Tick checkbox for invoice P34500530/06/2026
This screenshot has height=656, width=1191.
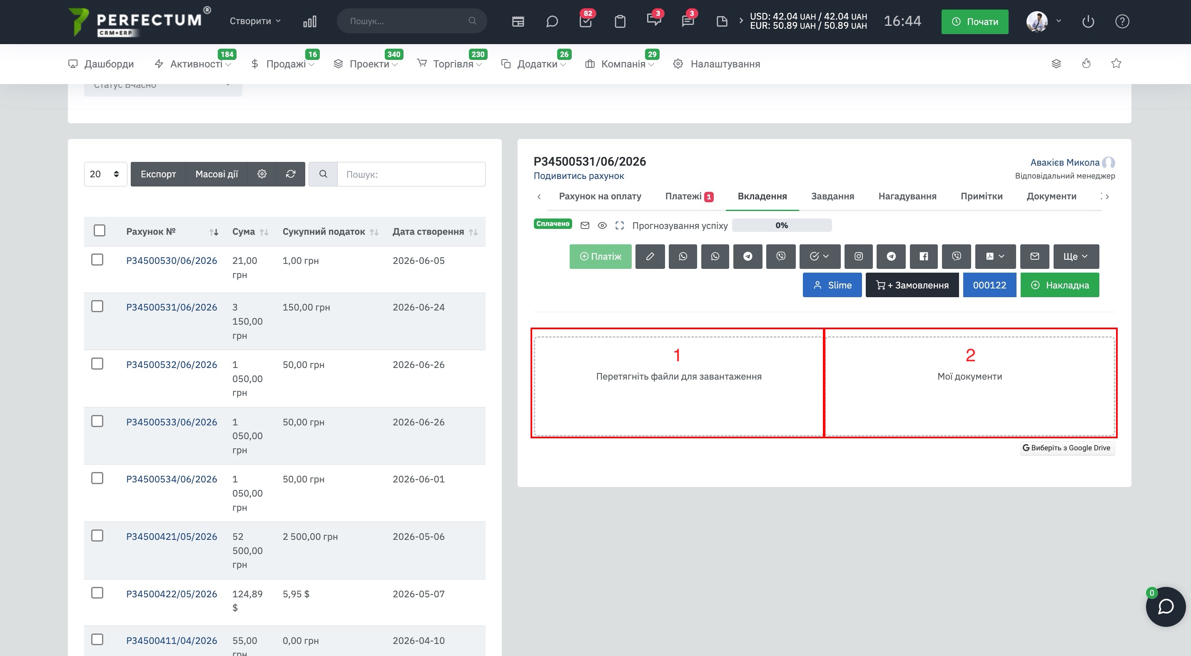coord(97,260)
